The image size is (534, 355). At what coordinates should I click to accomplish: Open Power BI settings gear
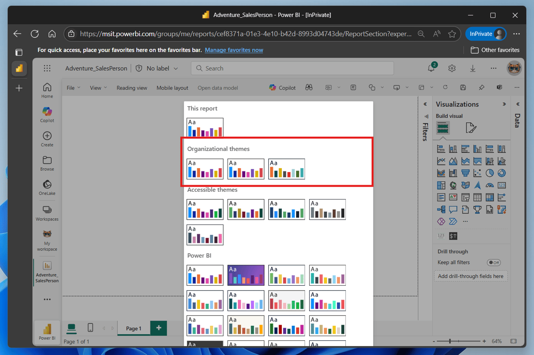pyautogui.click(x=452, y=68)
